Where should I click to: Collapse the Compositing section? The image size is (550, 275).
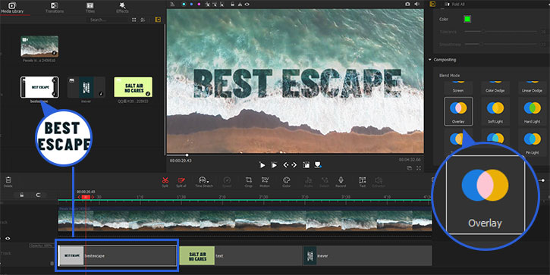coord(442,60)
